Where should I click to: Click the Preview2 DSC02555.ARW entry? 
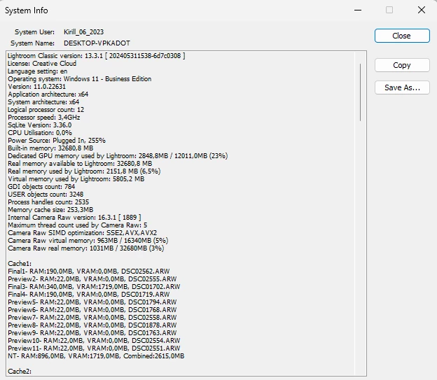(92, 279)
